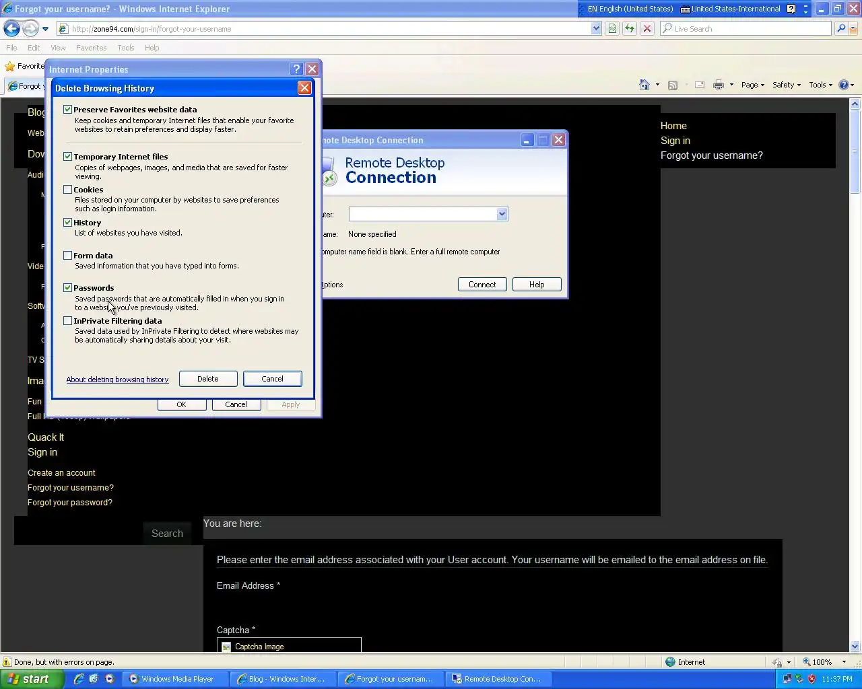862x689 pixels.
Task: Click OK in Internet Properties
Action: (x=181, y=404)
